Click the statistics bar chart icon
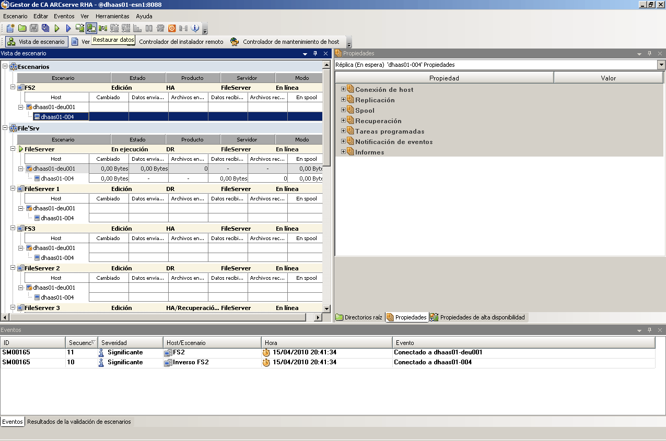This screenshot has height=441, width=666. tap(137, 28)
